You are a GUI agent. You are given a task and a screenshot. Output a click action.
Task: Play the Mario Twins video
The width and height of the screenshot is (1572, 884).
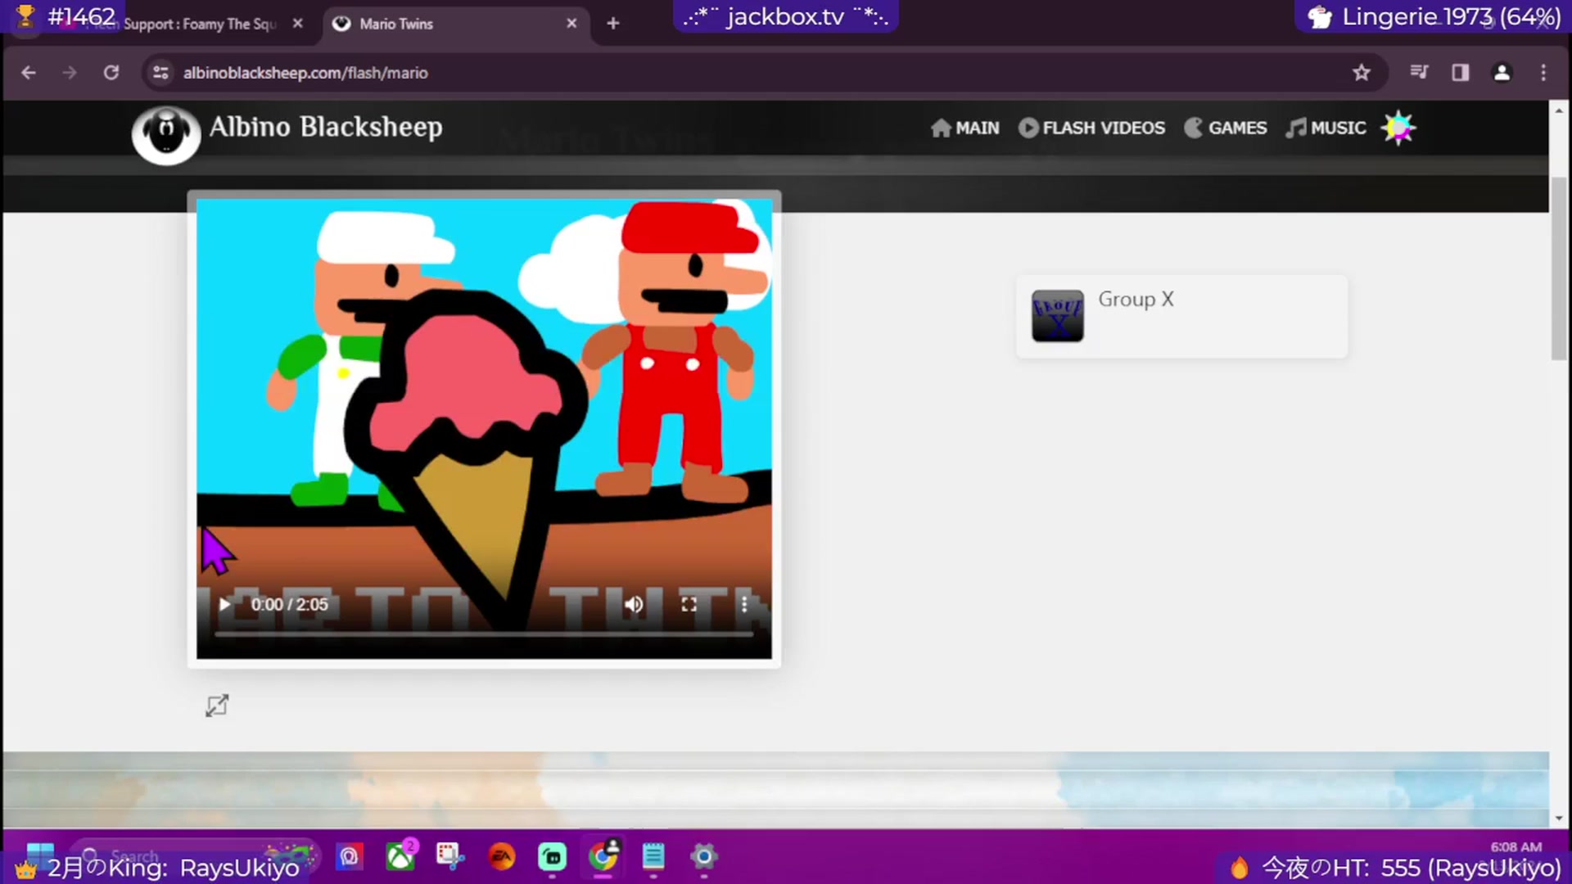point(224,604)
